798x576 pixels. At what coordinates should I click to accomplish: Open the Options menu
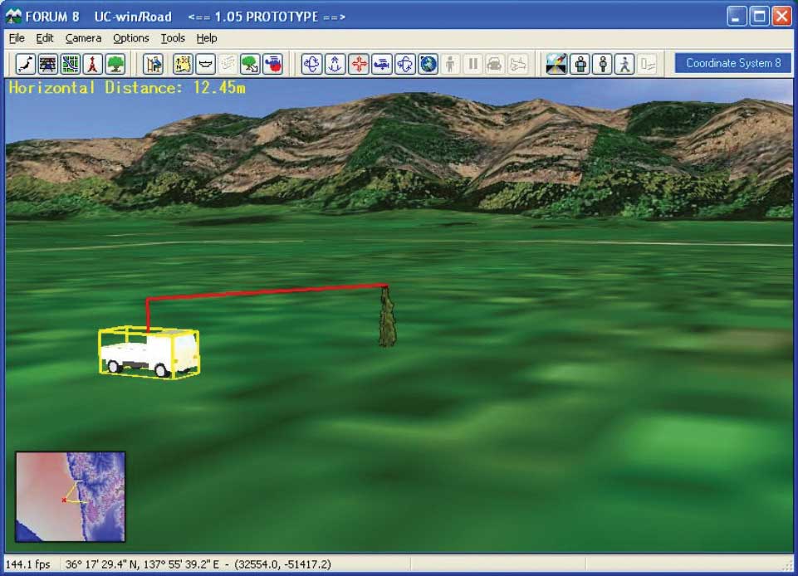pyautogui.click(x=131, y=38)
